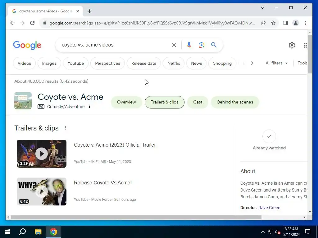Open the Google apps grid
Image resolution: width=318 pixels, height=238 pixels.
pos(305,45)
